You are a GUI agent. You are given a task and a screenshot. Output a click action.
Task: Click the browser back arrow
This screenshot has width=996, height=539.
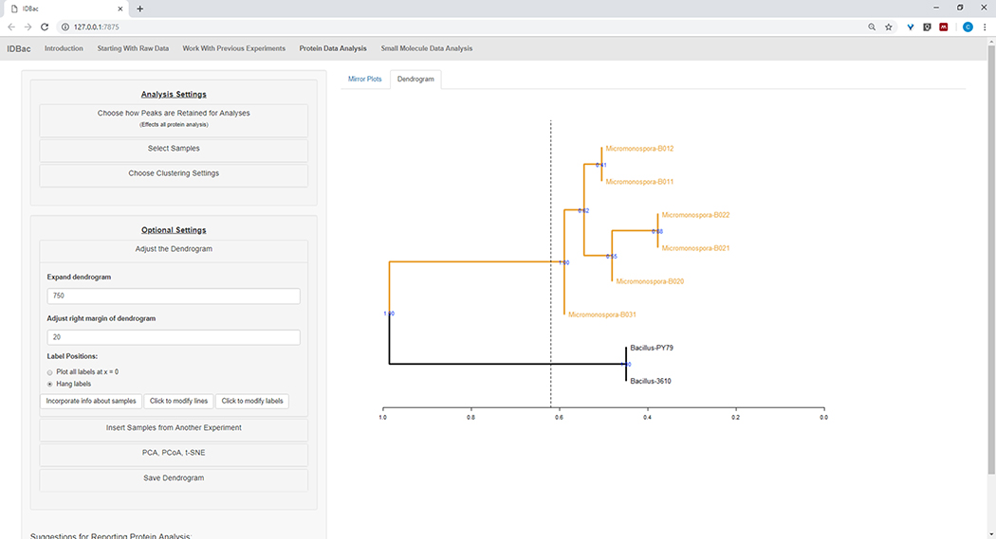tap(11, 27)
